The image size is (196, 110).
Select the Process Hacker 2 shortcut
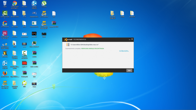(34, 44)
